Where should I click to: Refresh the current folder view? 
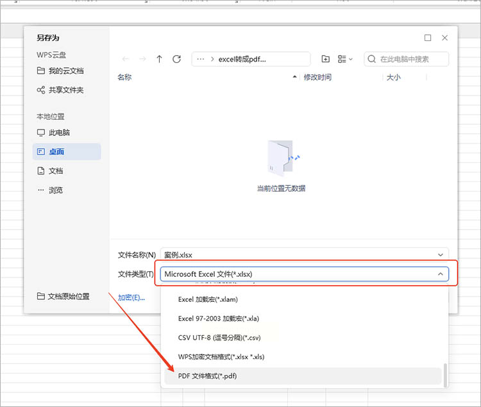coord(177,59)
